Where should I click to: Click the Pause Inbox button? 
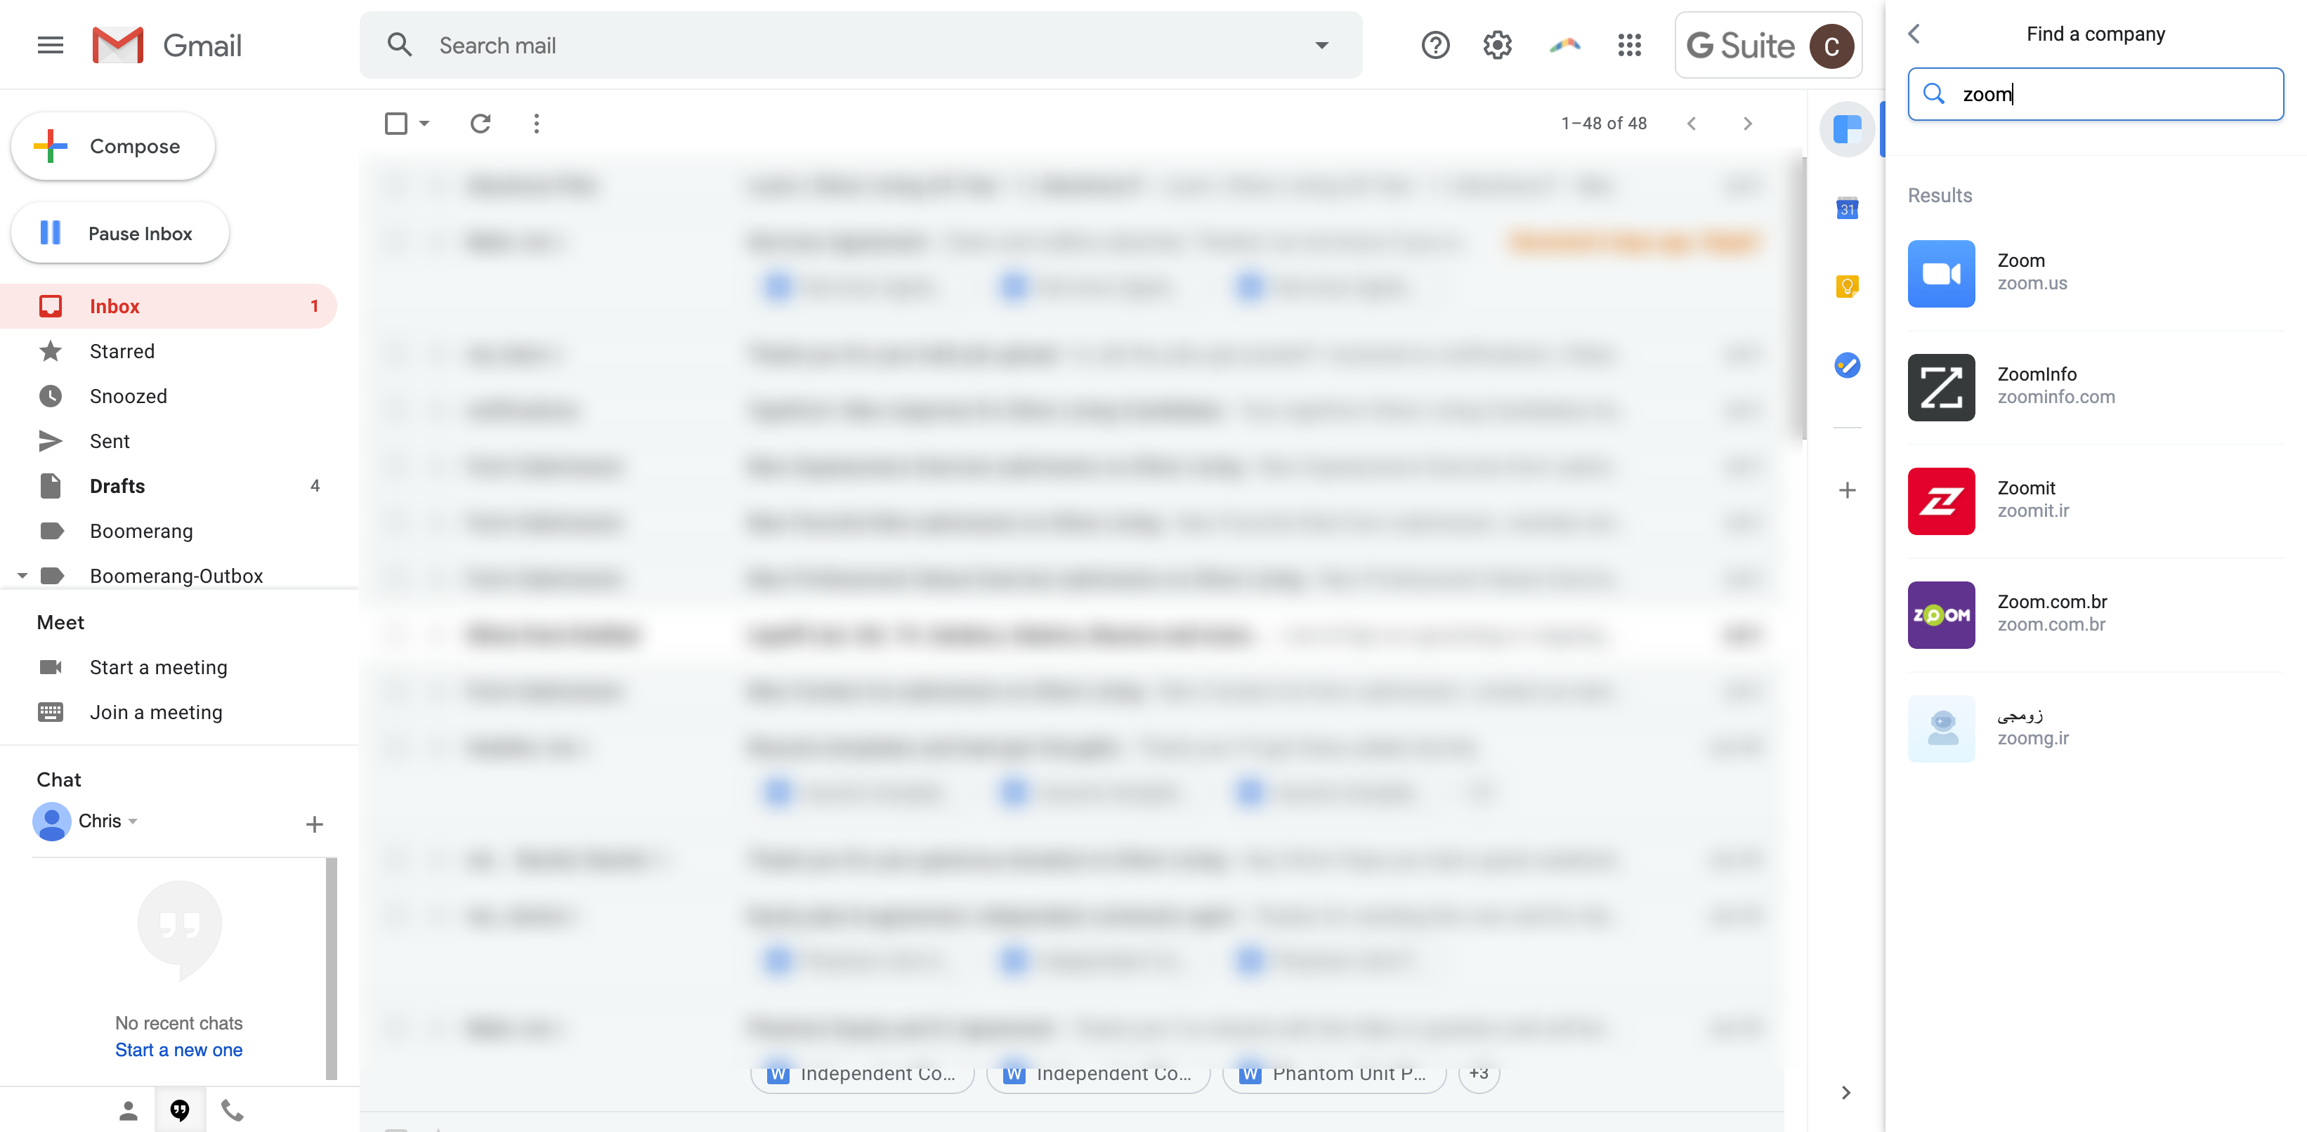click(120, 233)
